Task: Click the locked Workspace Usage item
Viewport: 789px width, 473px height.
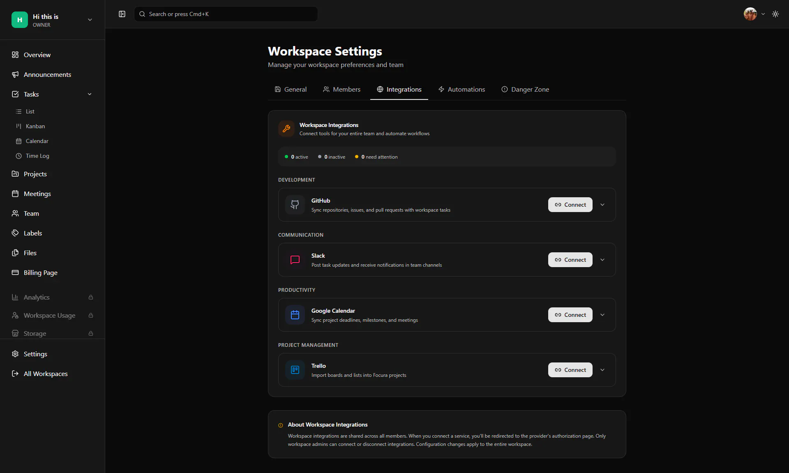Action: 53,315
